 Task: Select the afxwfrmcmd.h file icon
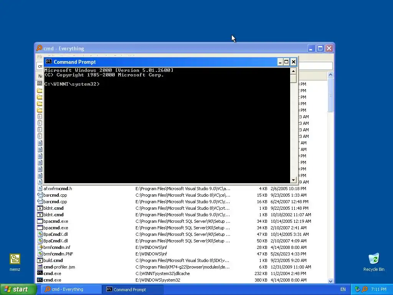[40, 188]
